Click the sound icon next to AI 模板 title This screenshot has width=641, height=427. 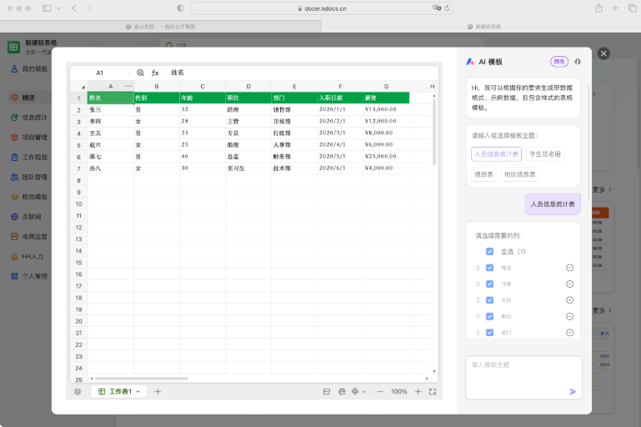[x=577, y=62]
